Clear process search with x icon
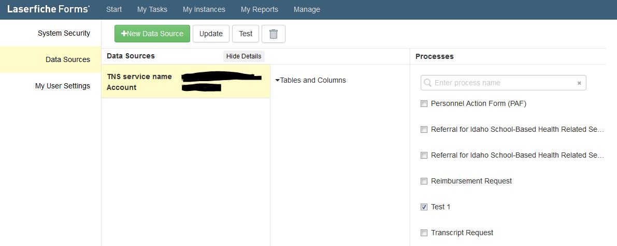The height and width of the screenshot is (246, 617). (579, 83)
